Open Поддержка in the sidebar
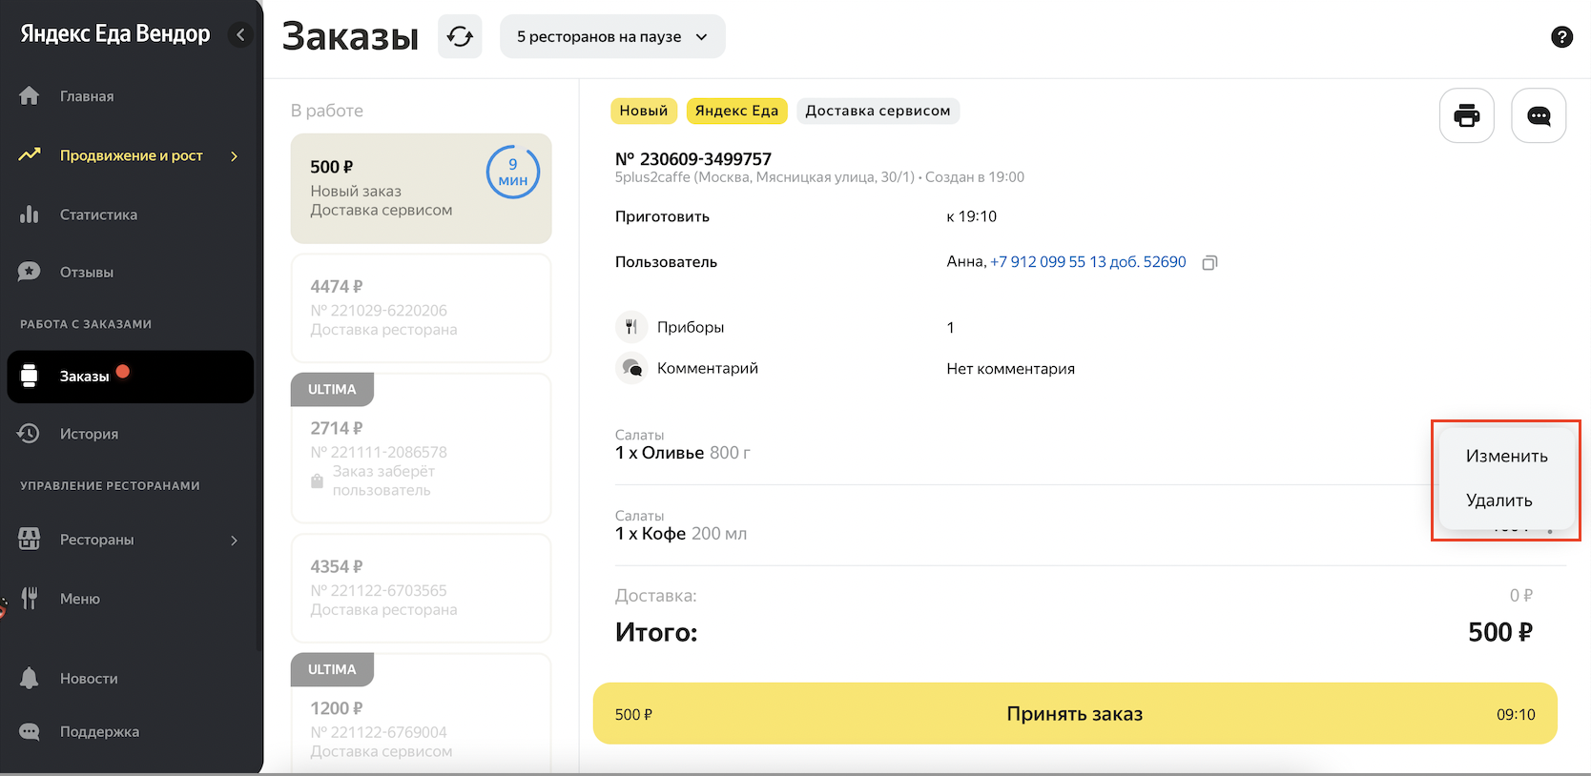This screenshot has width=1591, height=776. pos(99,732)
